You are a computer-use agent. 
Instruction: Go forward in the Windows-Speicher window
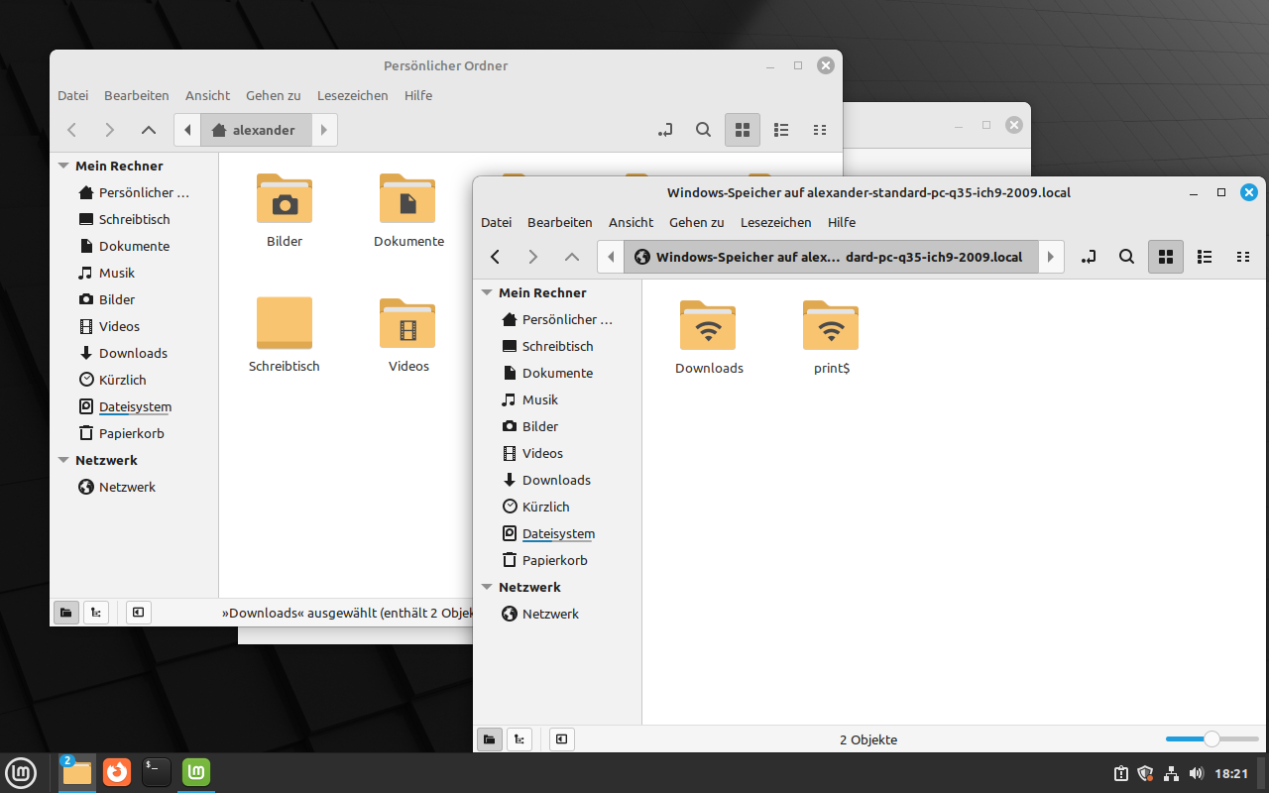pos(533,257)
